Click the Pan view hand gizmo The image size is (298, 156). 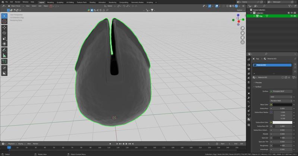coord(242,33)
